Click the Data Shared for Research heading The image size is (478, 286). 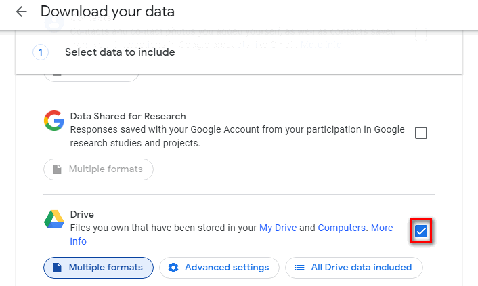(128, 116)
